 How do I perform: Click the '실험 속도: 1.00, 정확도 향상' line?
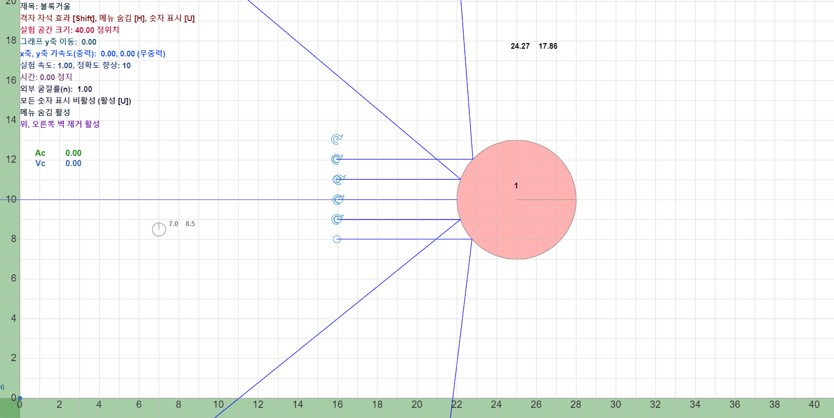75,65
